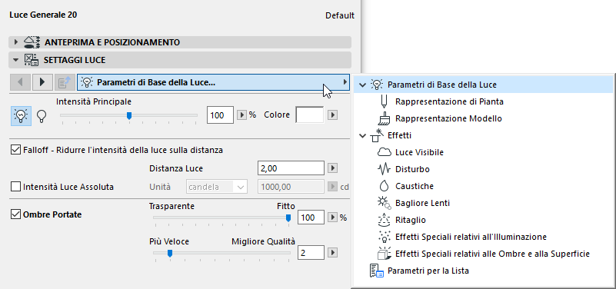Click the grayed parent page up icon
Screen dimensions: 616x289
click(64, 82)
